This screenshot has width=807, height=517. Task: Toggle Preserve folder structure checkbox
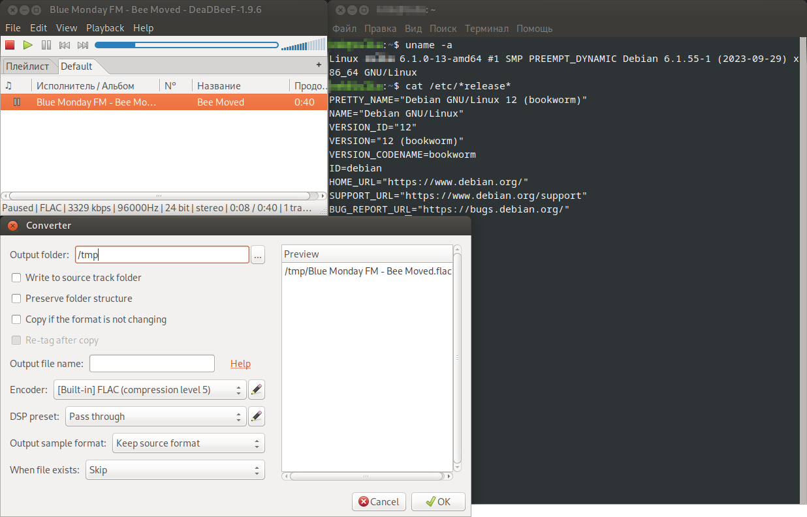(x=16, y=299)
